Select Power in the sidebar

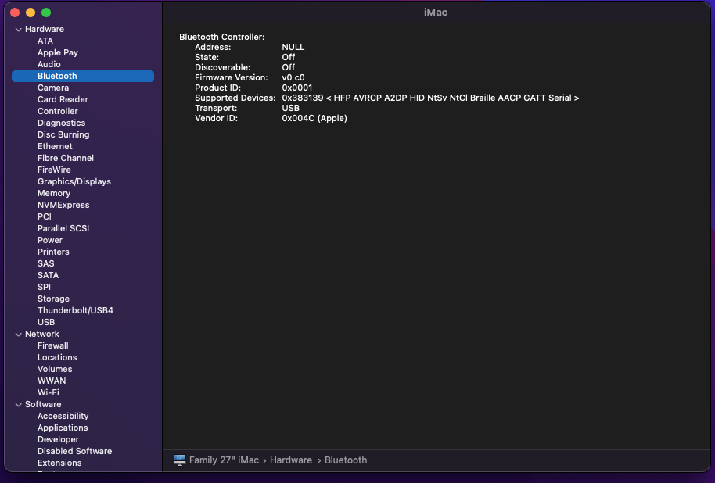point(50,240)
